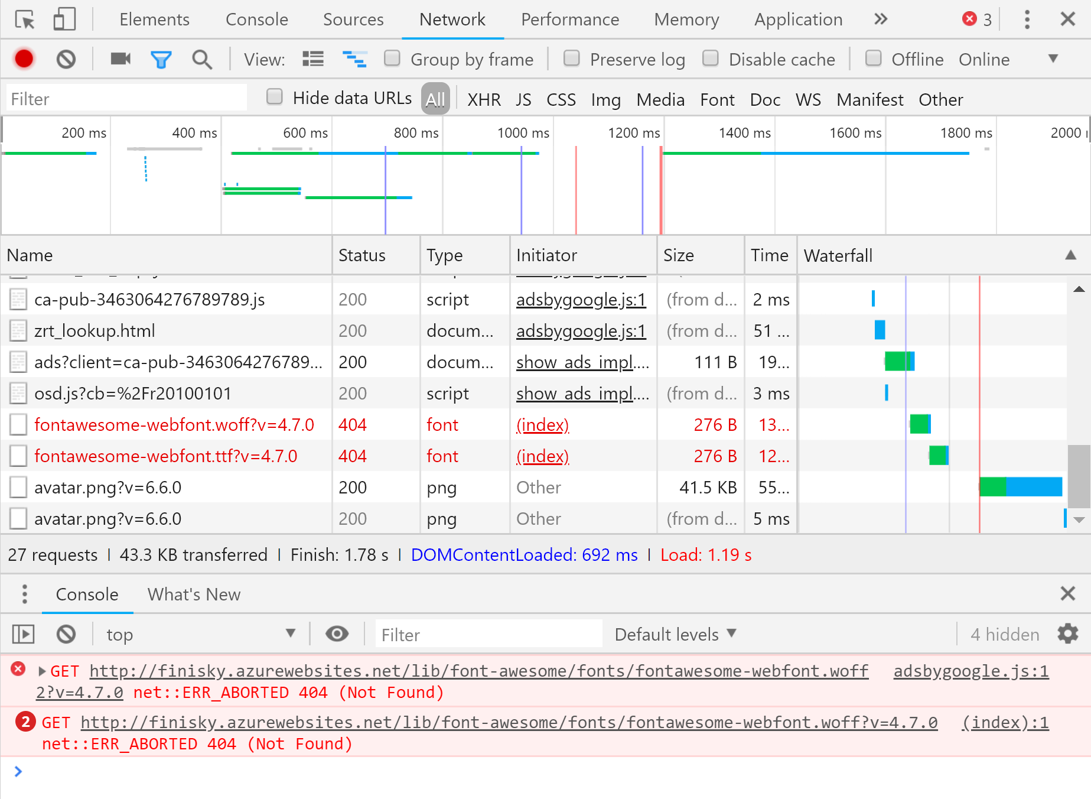1091x799 pixels.
Task: Click the inspect element picker icon
Action: 25,20
